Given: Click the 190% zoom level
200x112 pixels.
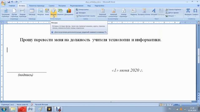Looking at the screenshot, I should pos(176,105).
